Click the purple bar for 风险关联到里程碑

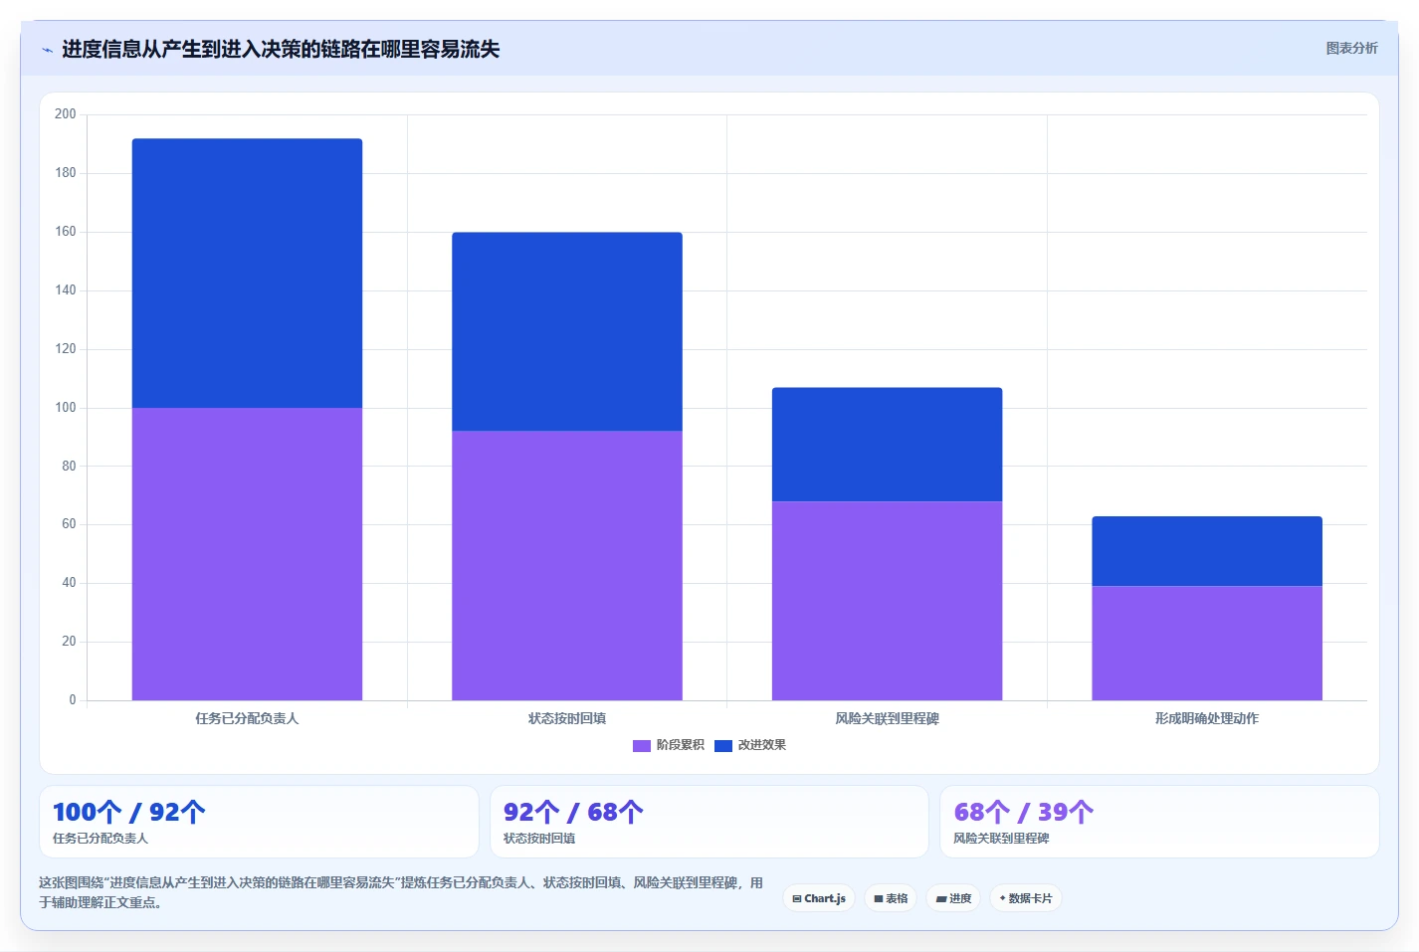(x=887, y=601)
